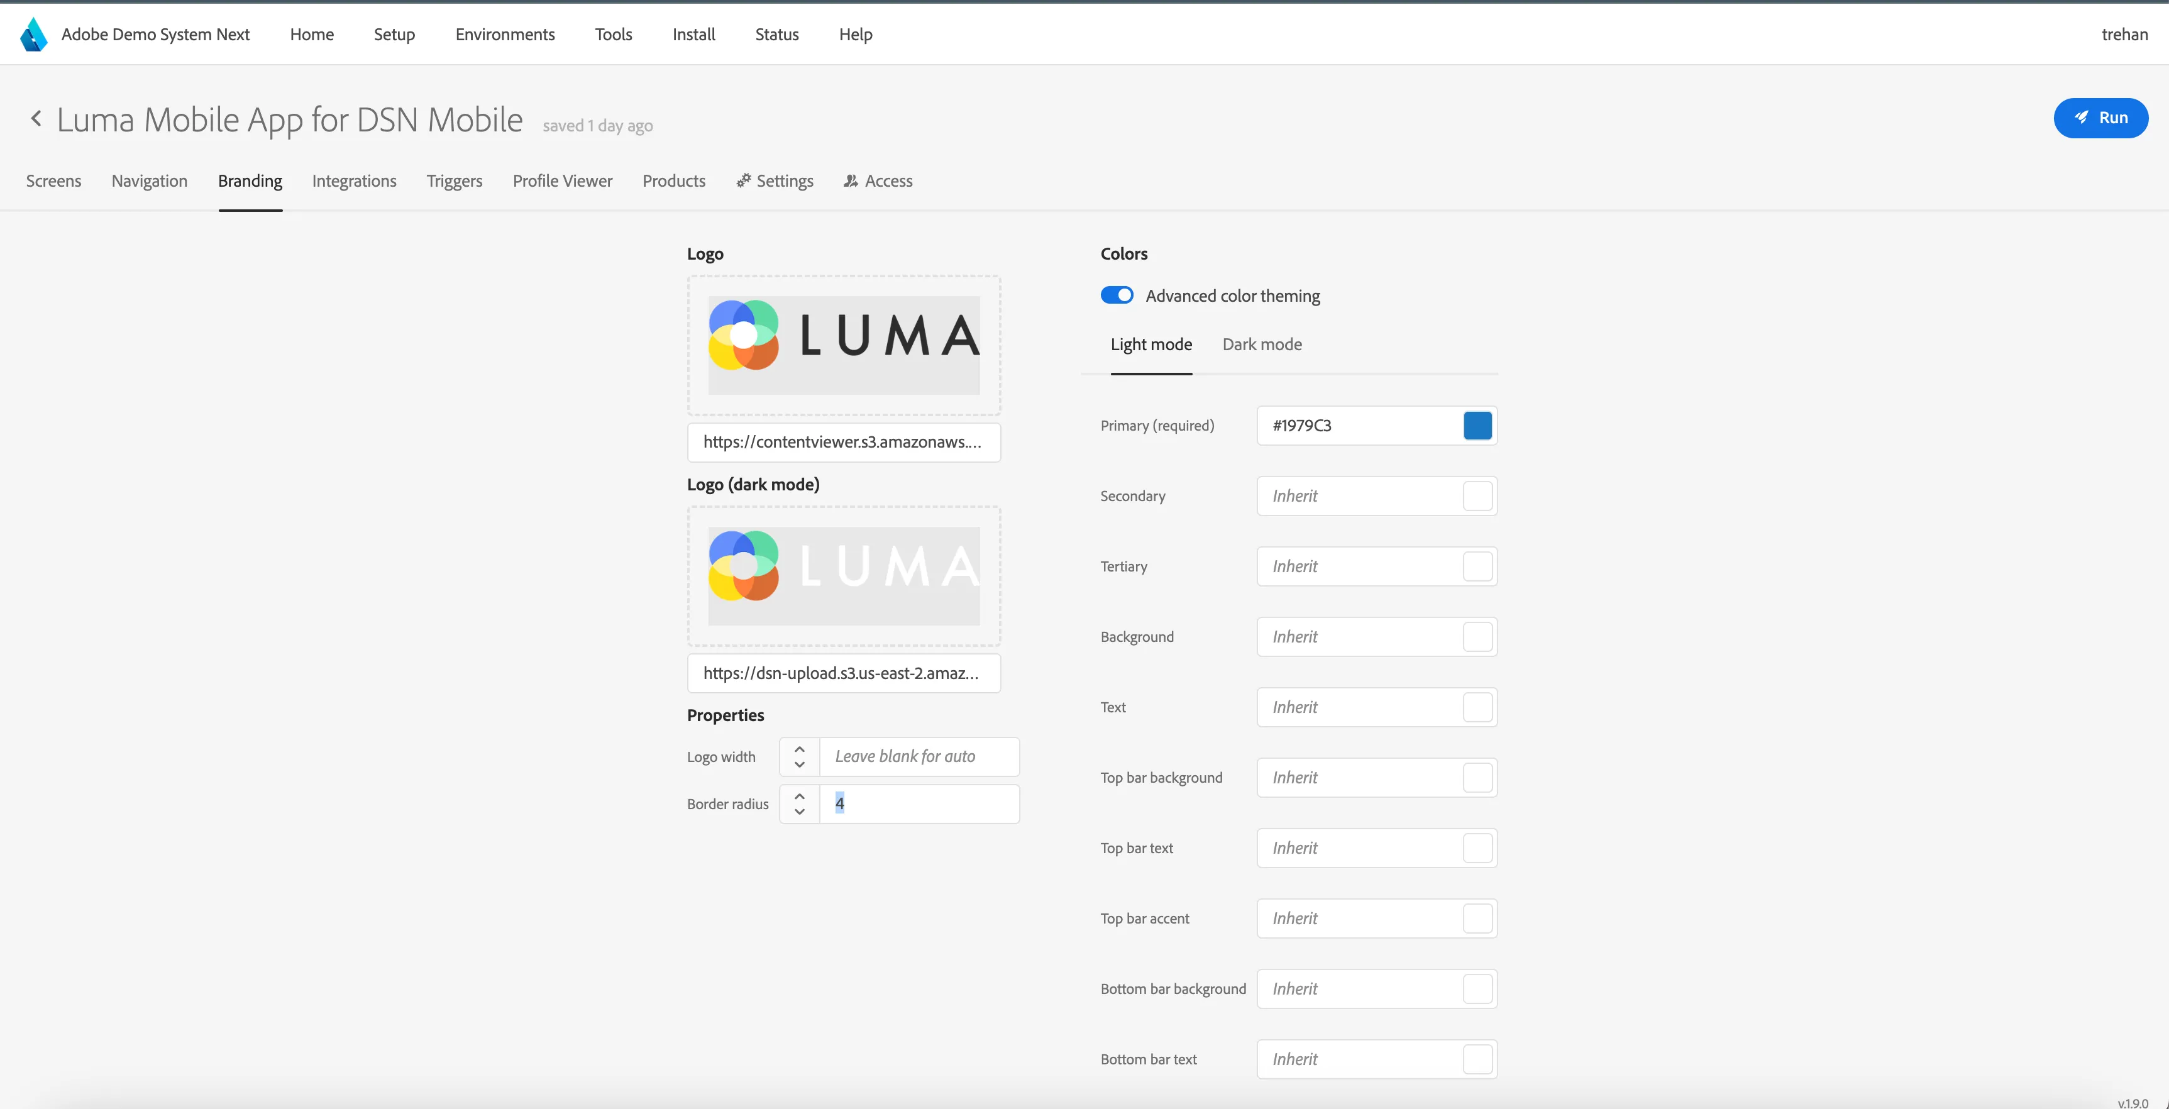
Task: Open the Profile Viewer tab
Action: click(563, 181)
